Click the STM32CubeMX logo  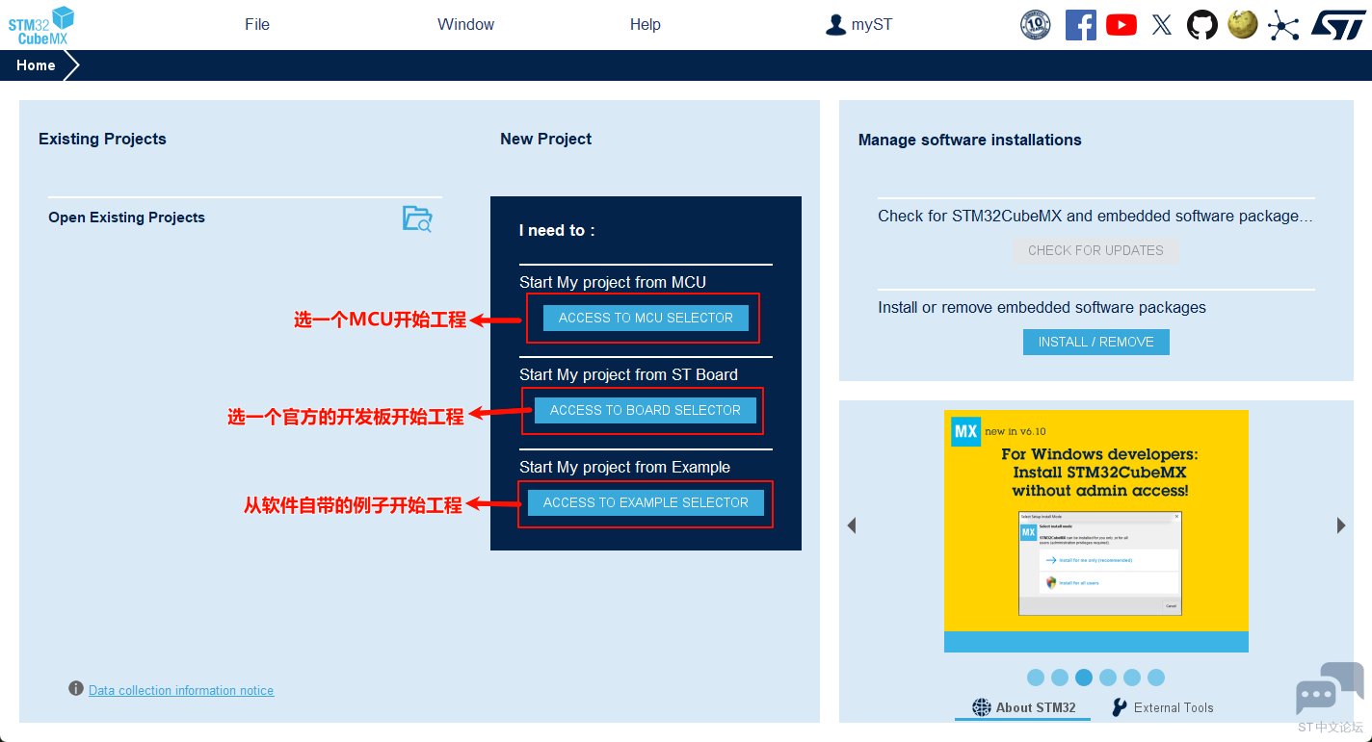(41, 25)
